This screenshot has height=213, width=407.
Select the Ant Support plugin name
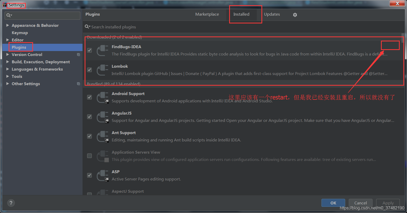point(124,133)
